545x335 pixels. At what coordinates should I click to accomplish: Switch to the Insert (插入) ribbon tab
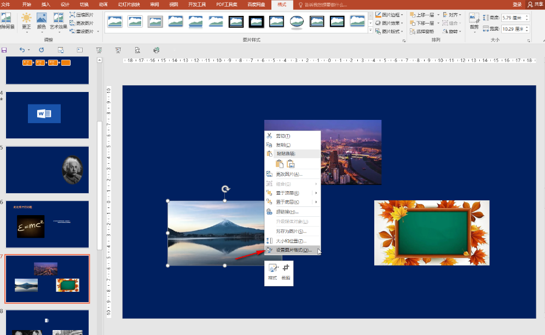tap(46, 4)
